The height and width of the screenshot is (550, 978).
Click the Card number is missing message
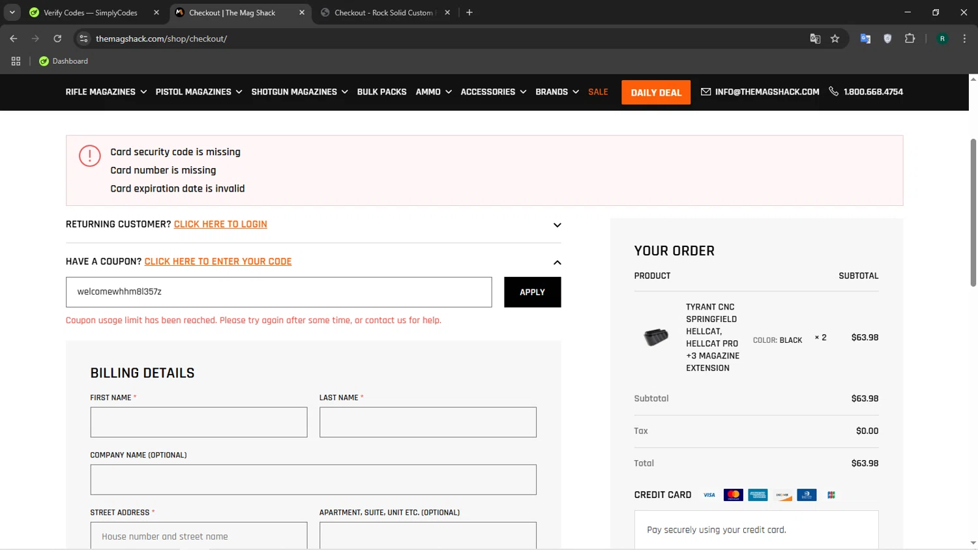click(x=163, y=170)
